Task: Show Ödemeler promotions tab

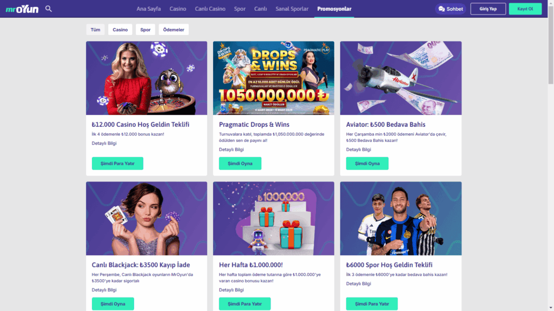Action: [x=174, y=30]
